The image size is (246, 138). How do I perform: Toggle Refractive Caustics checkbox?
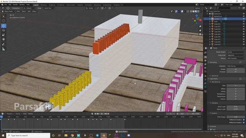[244, 123]
